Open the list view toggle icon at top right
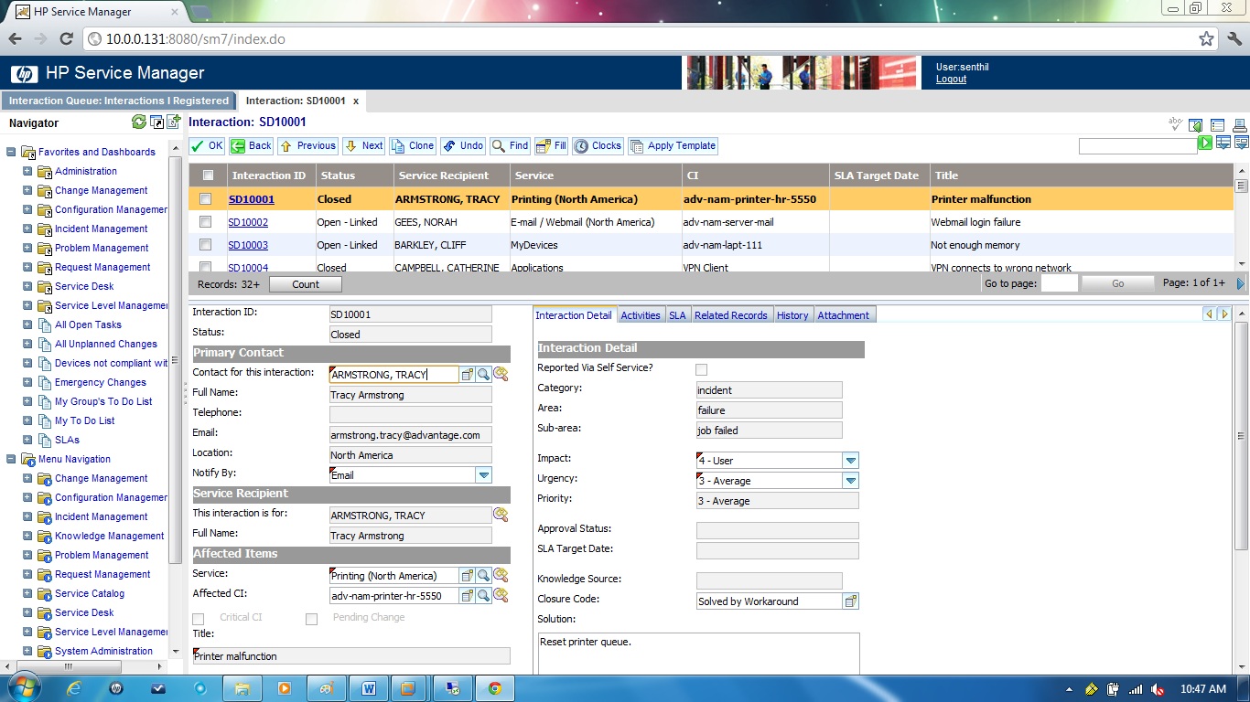Viewport: 1250px width, 702px height. coord(1218,125)
